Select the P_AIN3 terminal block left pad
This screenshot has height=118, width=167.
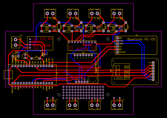[x=47, y=14]
